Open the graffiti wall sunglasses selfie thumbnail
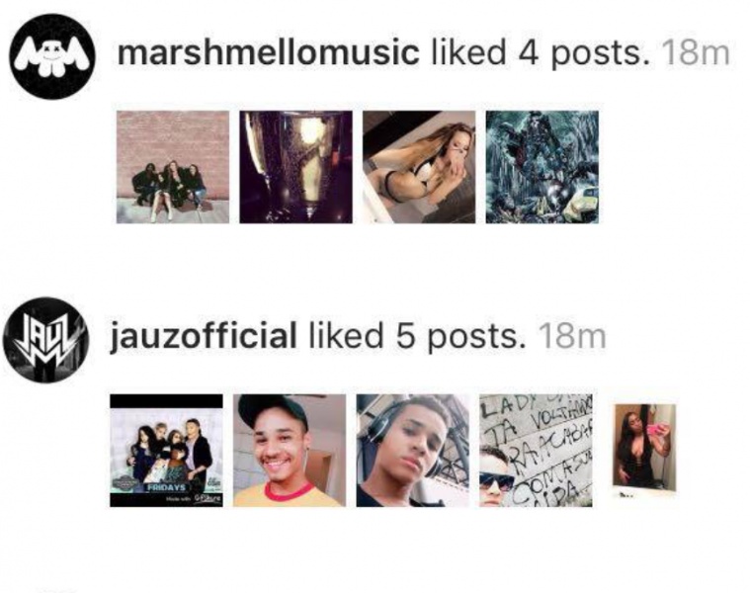 536,451
